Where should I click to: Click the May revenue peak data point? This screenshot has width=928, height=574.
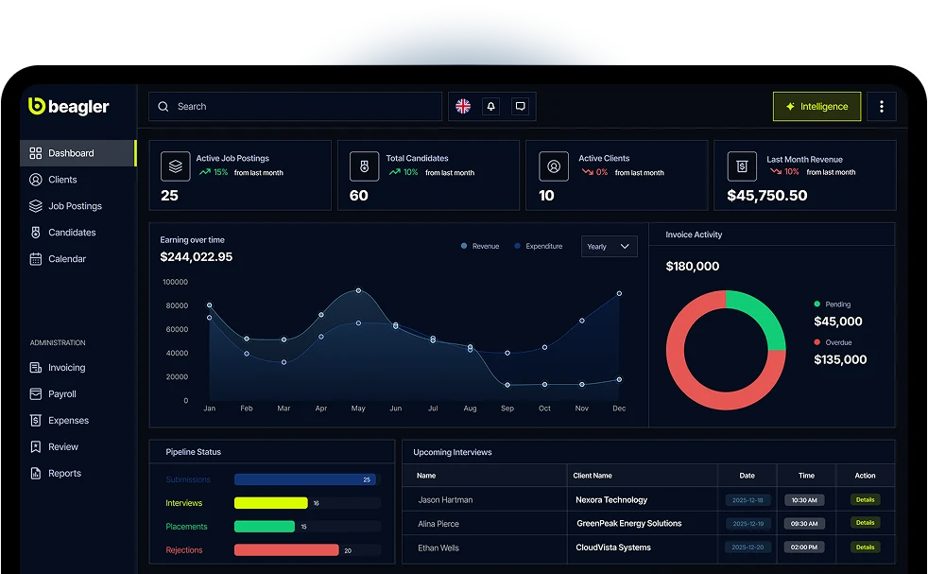coord(358,291)
